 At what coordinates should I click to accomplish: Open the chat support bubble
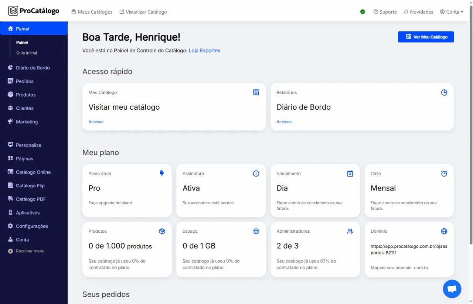click(x=452, y=289)
